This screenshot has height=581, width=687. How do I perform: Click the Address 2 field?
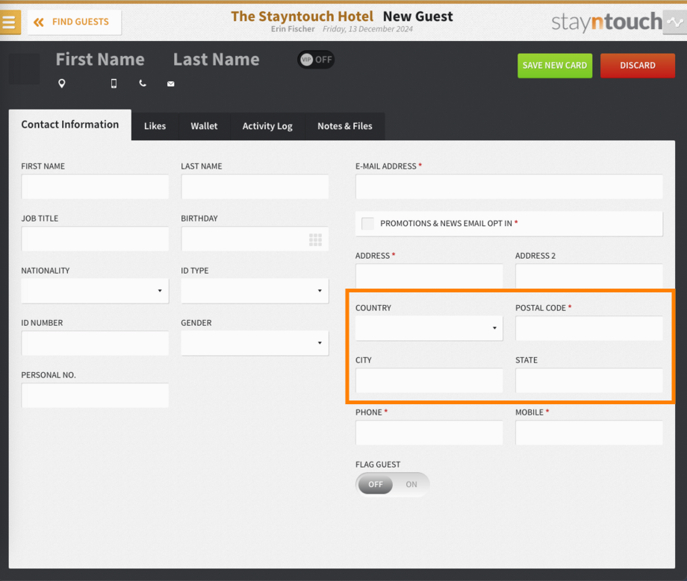pyautogui.click(x=589, y=276)
